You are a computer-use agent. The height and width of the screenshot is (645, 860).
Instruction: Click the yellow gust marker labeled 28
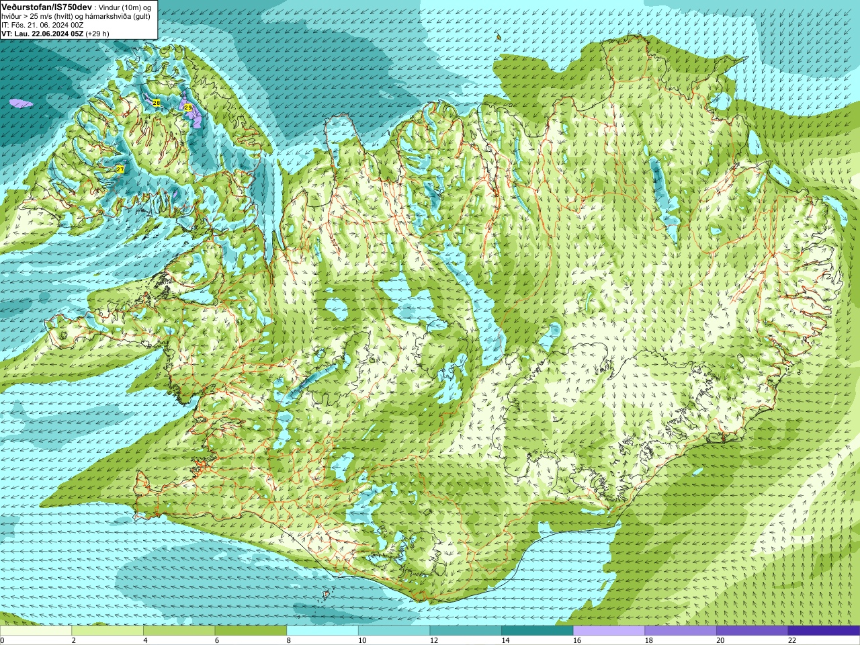coord(157,103)
